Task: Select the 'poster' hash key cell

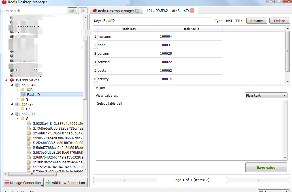Action: click(x=129, y=70)
